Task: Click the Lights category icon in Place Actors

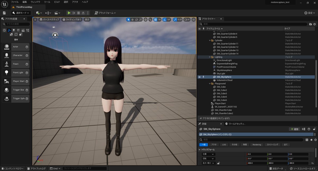Action: coord(14,30)
